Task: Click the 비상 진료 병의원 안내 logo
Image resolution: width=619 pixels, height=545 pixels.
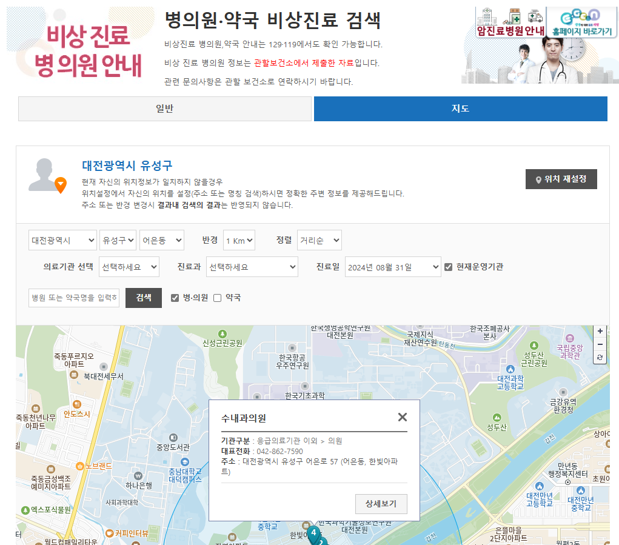Action: (x=88, y=50)
